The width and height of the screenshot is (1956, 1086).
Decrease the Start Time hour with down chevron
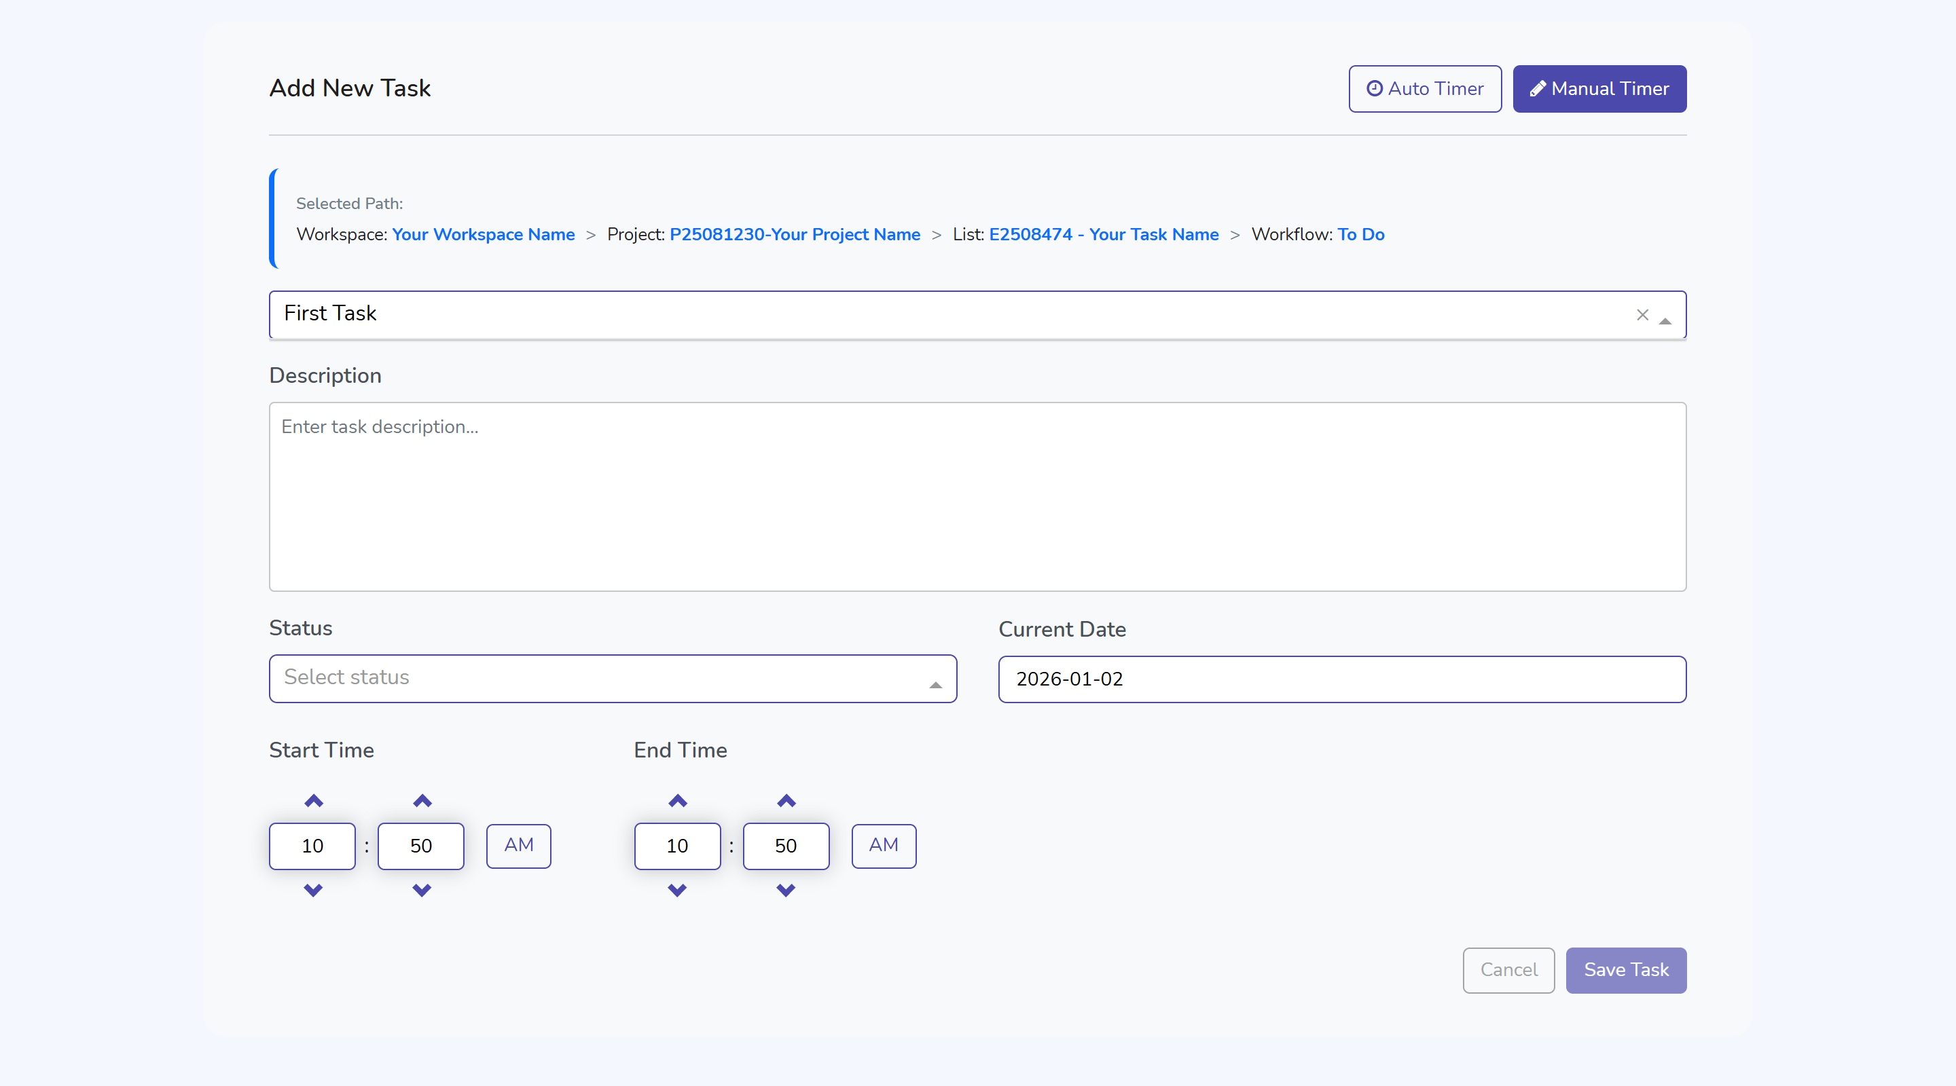[x=313, y=889]
